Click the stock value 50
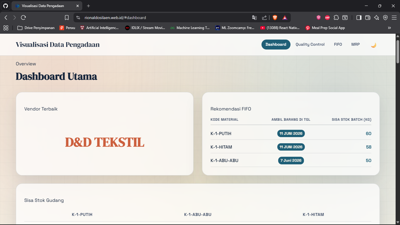The width and height of the screenshot is (400, 225). pyautogui.click(x=368, y=161)
